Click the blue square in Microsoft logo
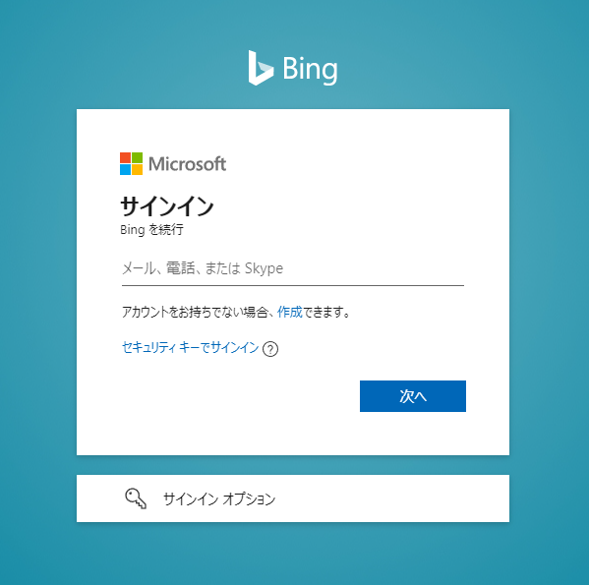589x585 pixels. pos(125,170)
